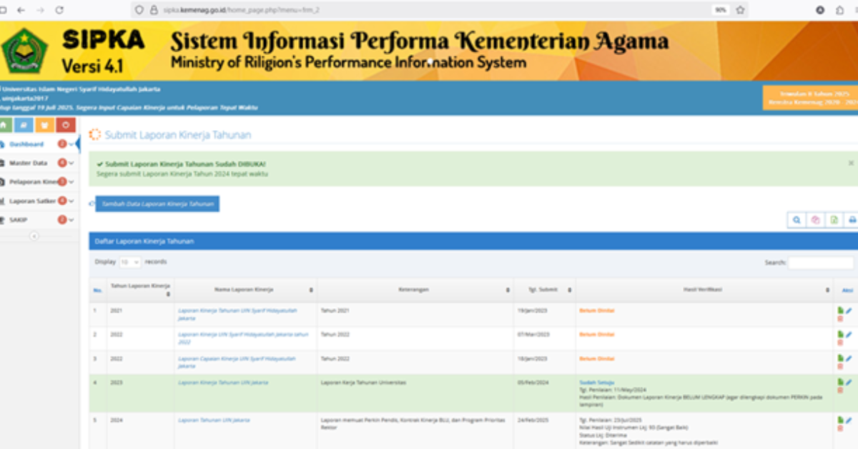Delete row 3 report with red trash icon
Image resolution: width=858 pixels, height=449 pixels.
click(x=841, y=366)
